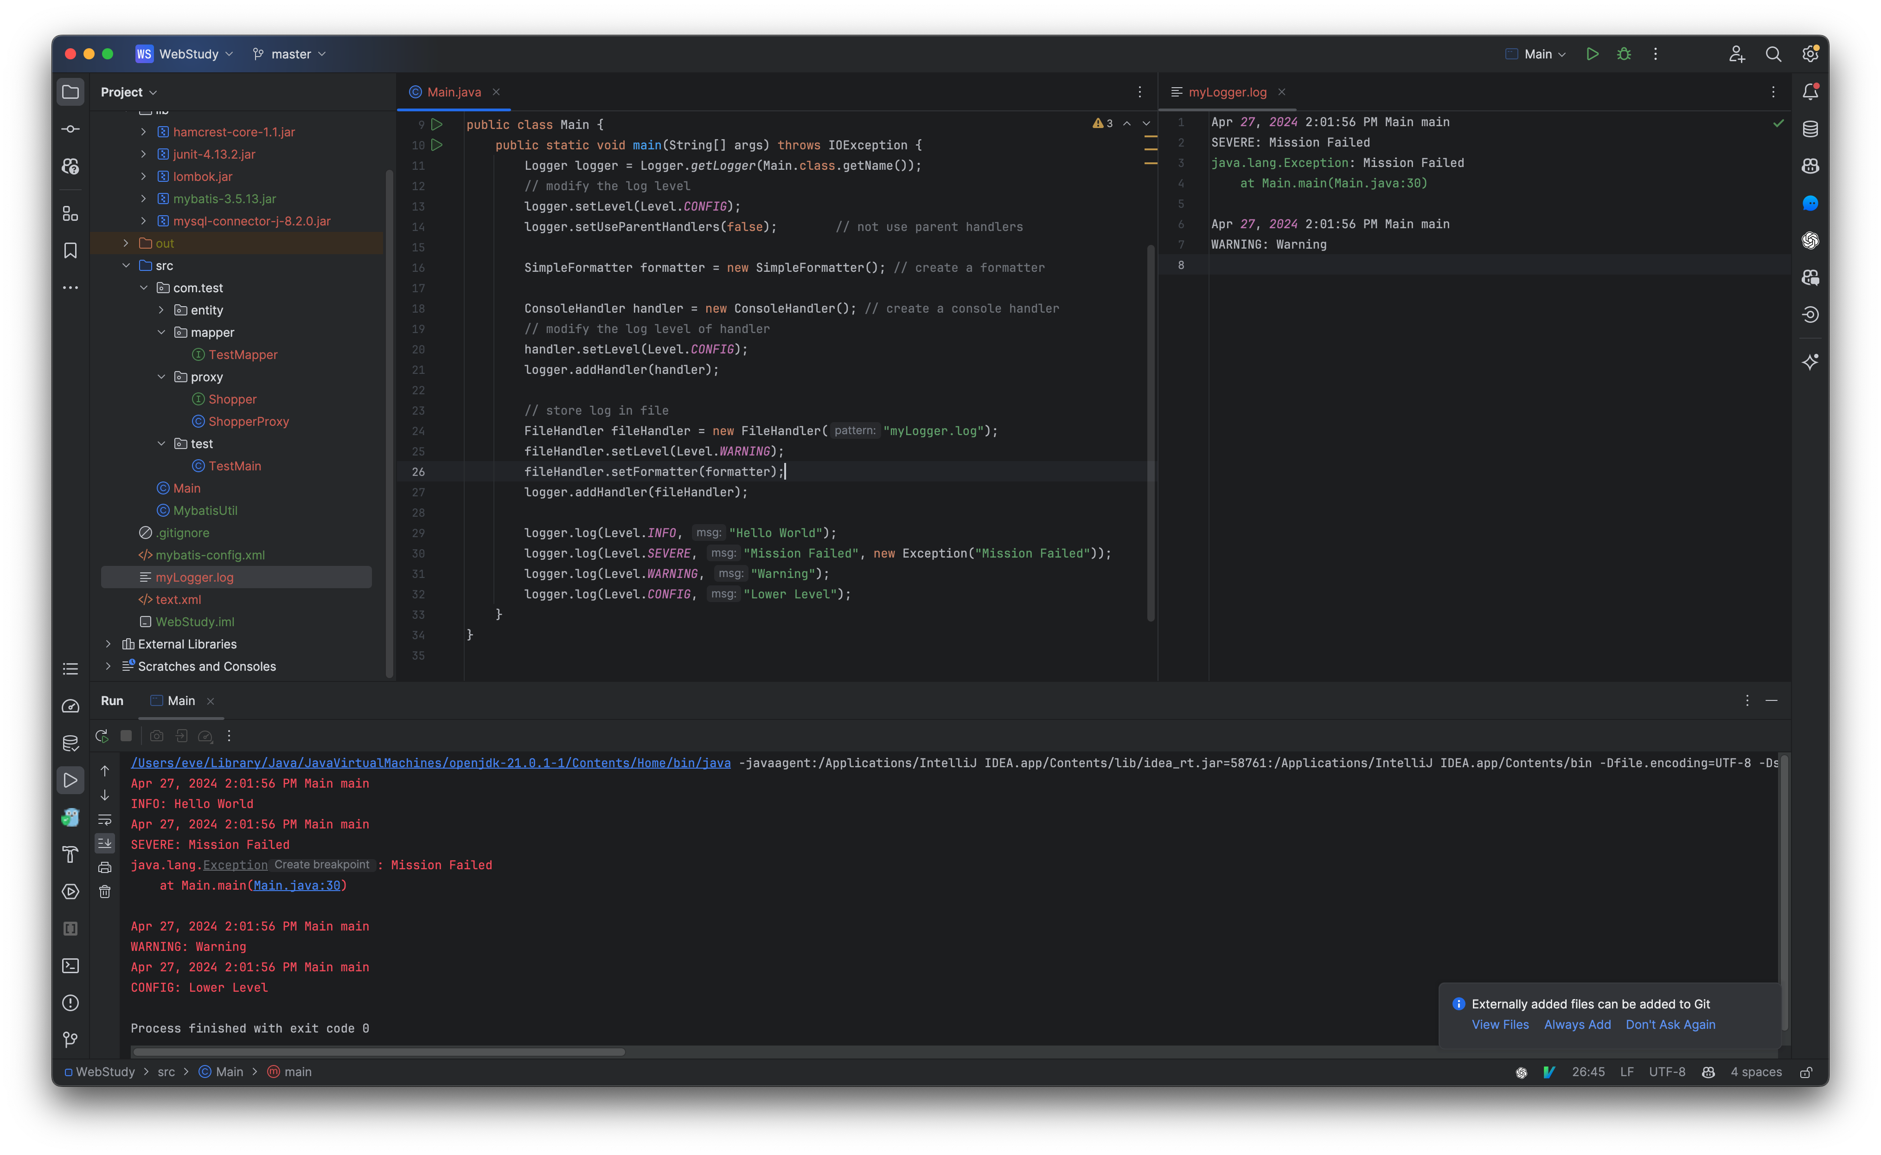Open the master branch dropdown
The width and height of the screenshot is (1881, 1155).
pos(289,53)
